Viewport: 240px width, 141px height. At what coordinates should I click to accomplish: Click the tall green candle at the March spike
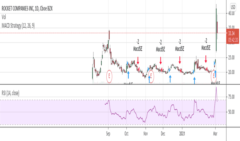click(216, 30)
